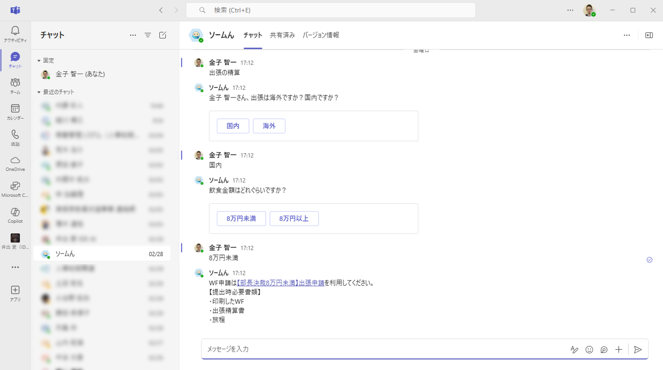The width and height of the screenshot is (663, 370).
Task: Launch Copilot from the sidebar
Action: 15,214
